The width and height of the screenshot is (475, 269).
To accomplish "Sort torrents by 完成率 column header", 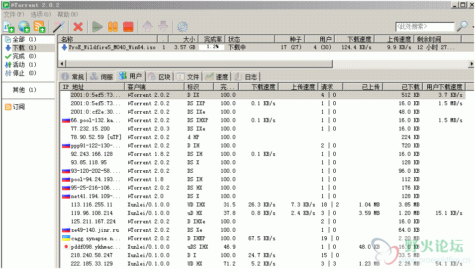I will 212,39.
